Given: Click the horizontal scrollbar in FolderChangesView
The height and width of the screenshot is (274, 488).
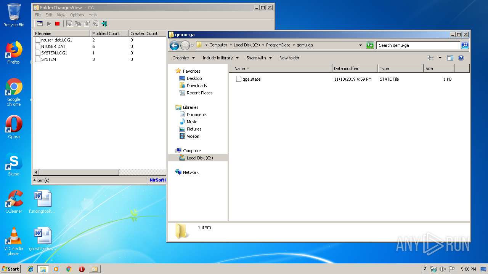Looking at the screenshot, I should tap(79, 172).
